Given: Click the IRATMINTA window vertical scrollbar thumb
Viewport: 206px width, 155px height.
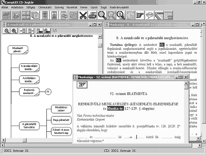Looking at the screenshot, I should (186, 87).
